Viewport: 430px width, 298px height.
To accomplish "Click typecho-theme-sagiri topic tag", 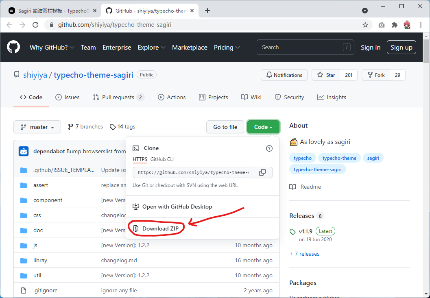I will [318, 170].
